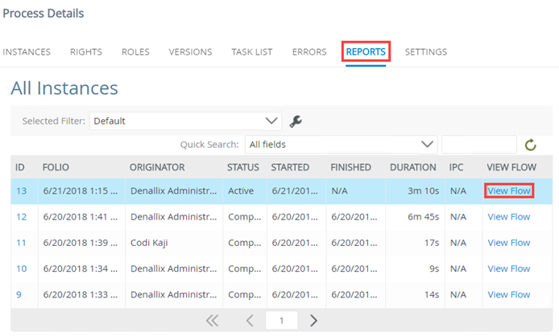Open instance ID 12 link
This screenshot has width=559, height=336.
[x=22, y=217]
